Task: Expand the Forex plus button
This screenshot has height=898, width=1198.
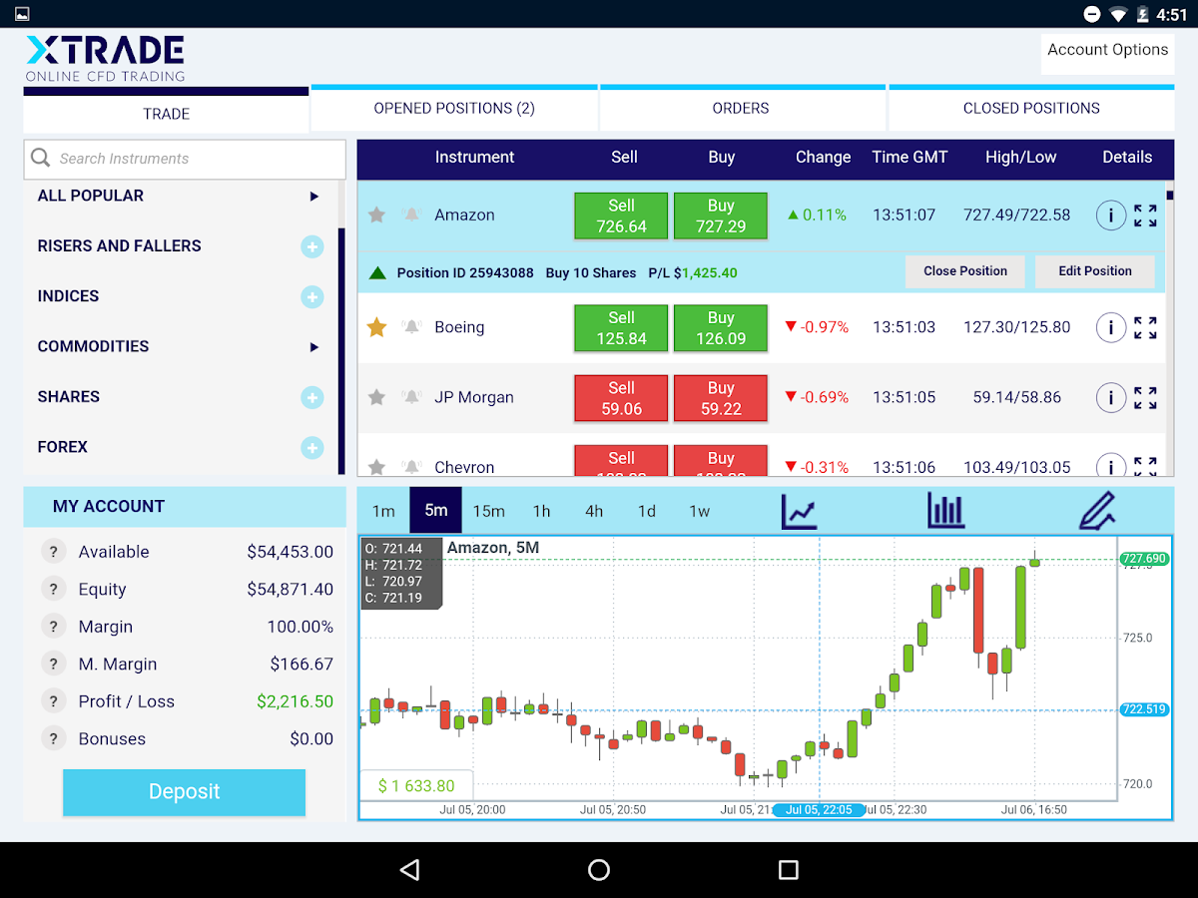Action: point(312,447)
